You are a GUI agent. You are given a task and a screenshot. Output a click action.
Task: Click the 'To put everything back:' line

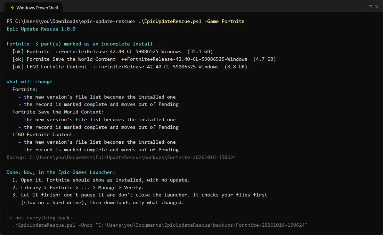click(x=40, y=218)
